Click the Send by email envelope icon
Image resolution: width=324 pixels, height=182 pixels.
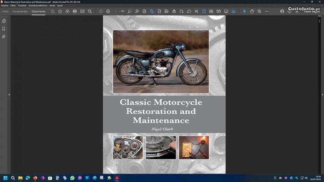pyautogui.click(x=82, y=11)
